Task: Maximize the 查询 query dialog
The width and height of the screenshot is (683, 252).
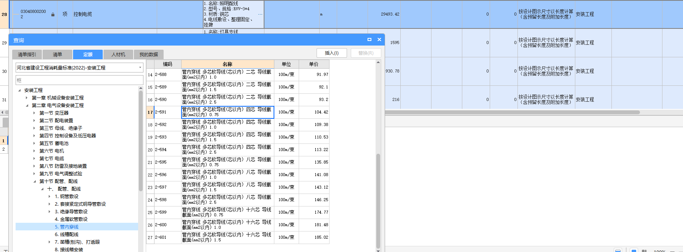Action: 369,39
